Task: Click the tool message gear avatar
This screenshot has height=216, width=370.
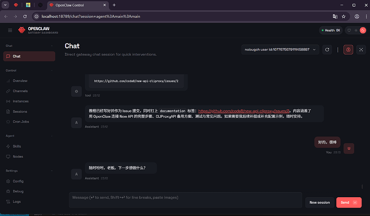Action: coord(77,91)
